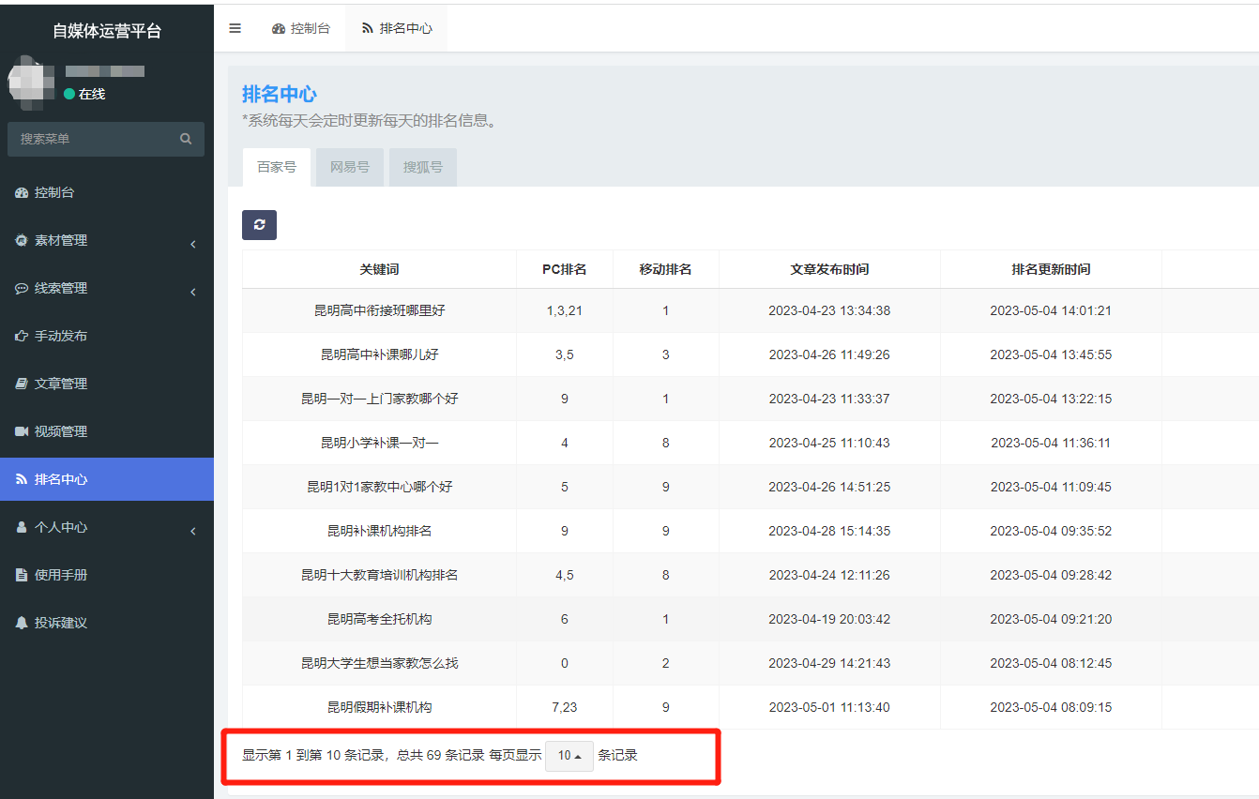Open 控制台 in the sidebar
1259x799 pixels.
pos(53,192)
